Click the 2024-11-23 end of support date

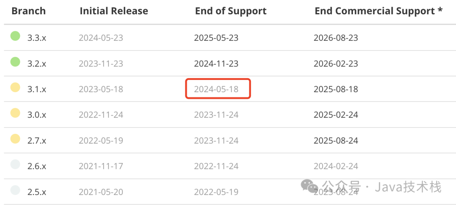tap(216, 64)
